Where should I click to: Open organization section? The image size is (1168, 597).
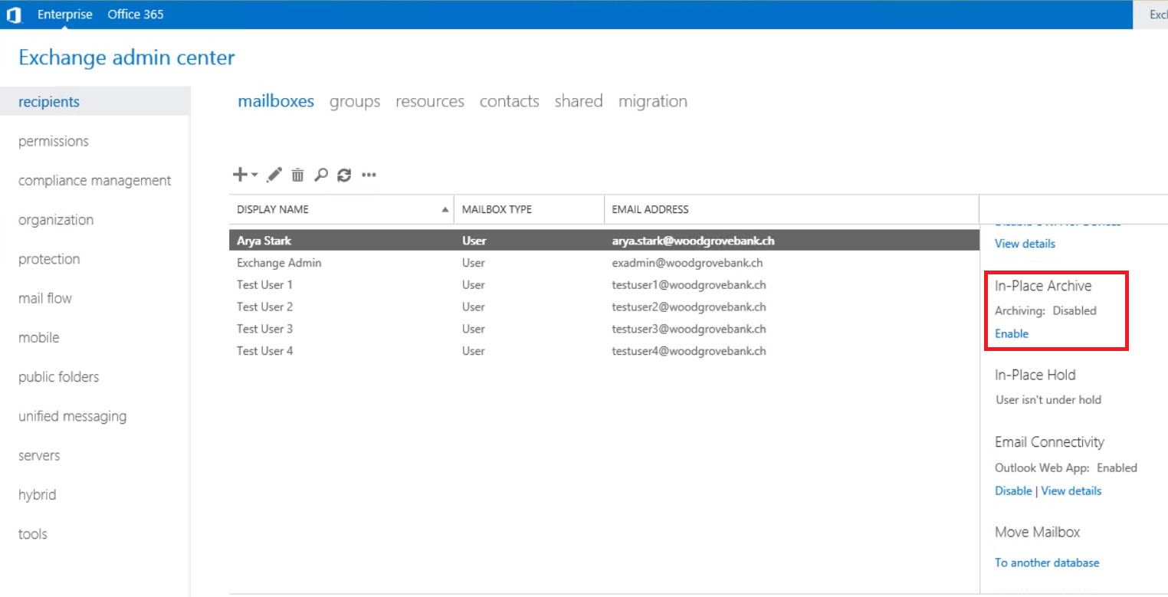click(x=56, y=220)
